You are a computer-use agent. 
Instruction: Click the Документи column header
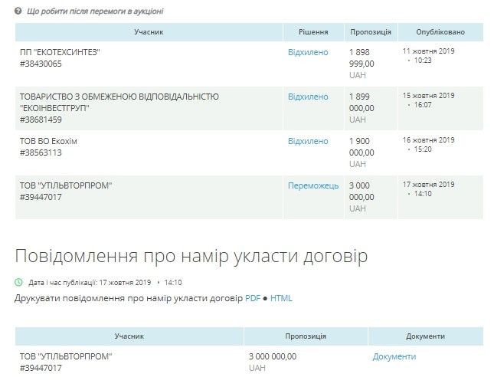(425, 336)
